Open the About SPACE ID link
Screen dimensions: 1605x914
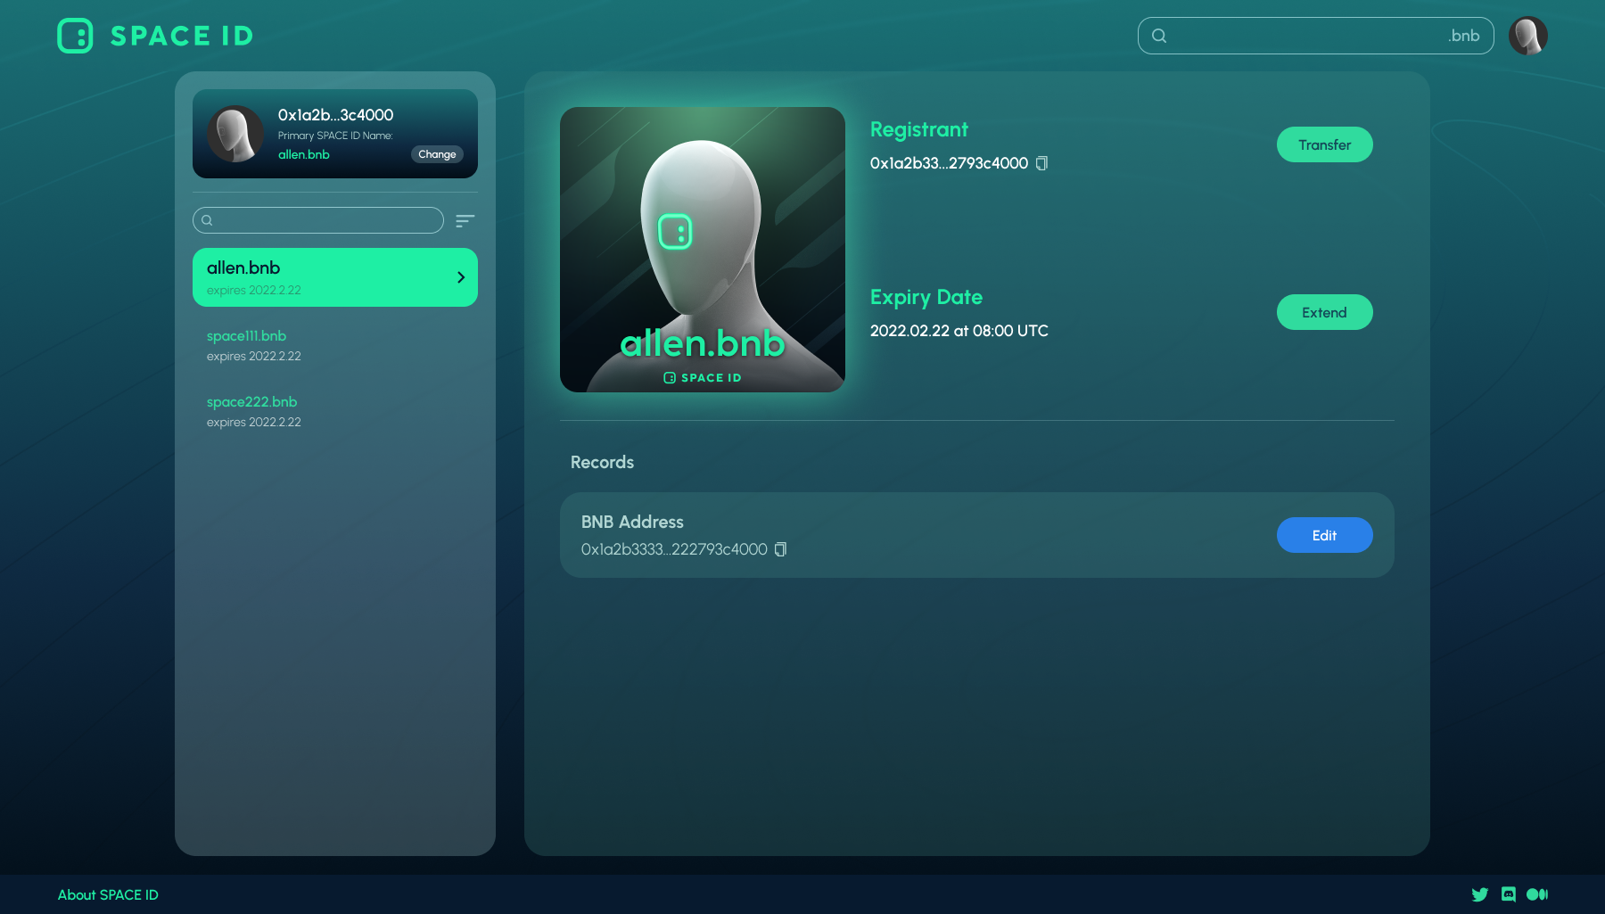(x=108, y=894)
